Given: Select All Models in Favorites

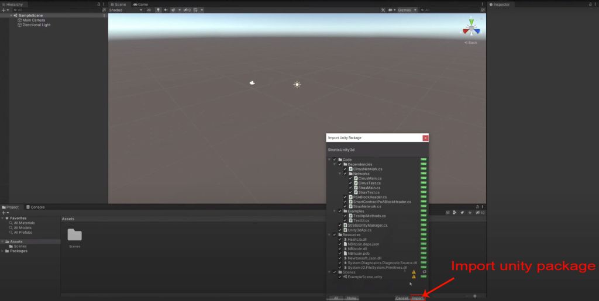Looking at the screenshot, I should point(23,228).
